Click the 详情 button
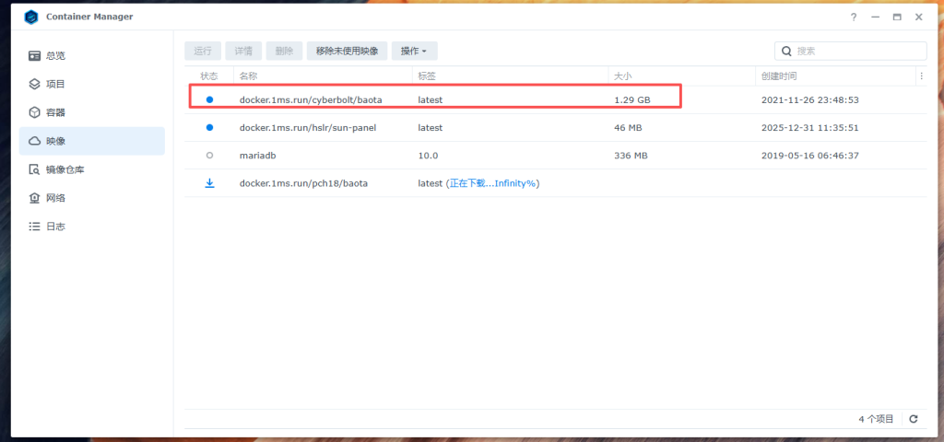The width and height of the screenshot is (944, 442). tap(243, 52)
